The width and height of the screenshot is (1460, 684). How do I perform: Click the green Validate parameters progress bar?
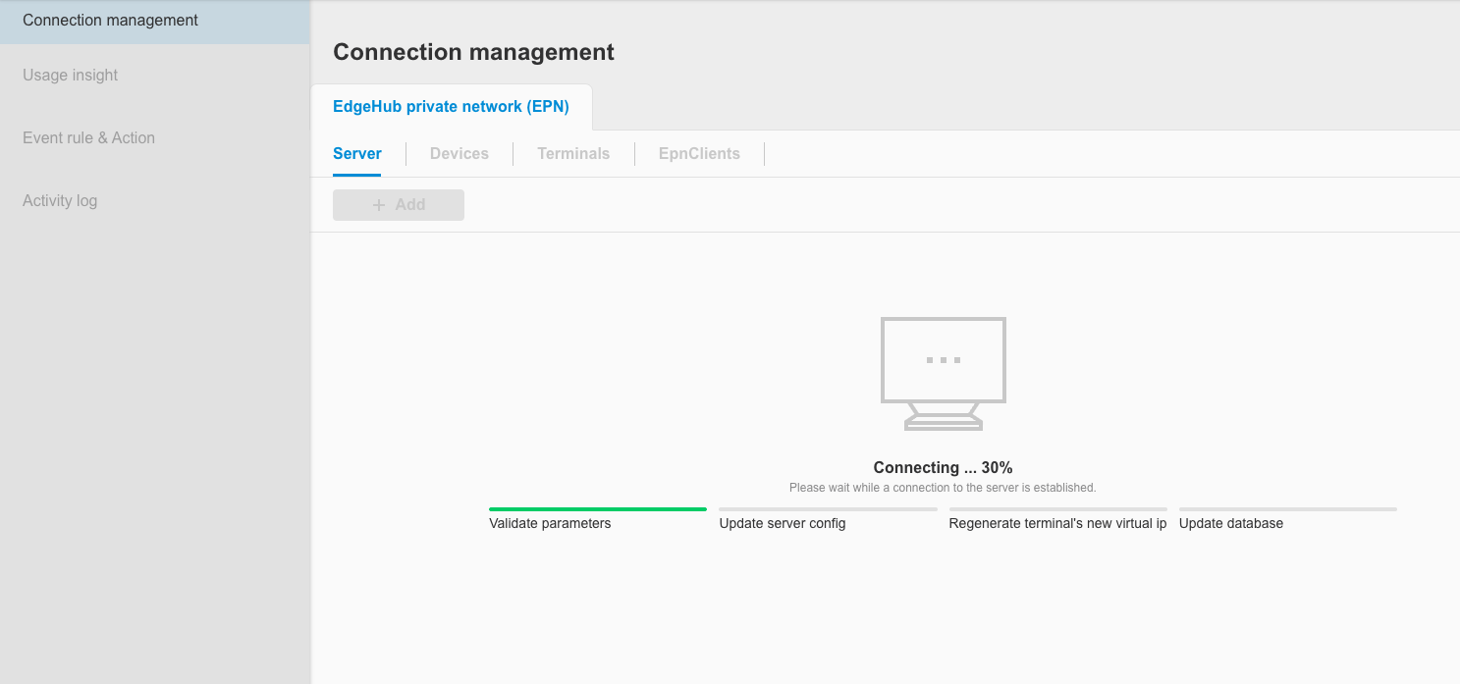[597, 509]
